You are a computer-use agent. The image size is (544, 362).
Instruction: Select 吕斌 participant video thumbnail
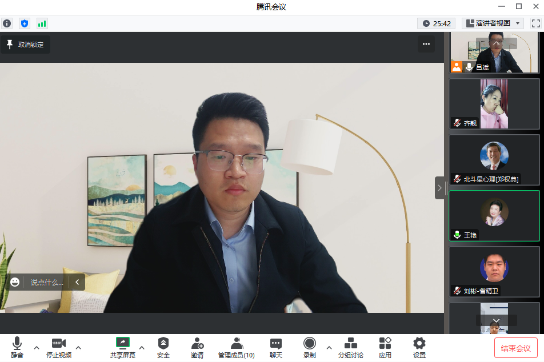pos(494,53)
